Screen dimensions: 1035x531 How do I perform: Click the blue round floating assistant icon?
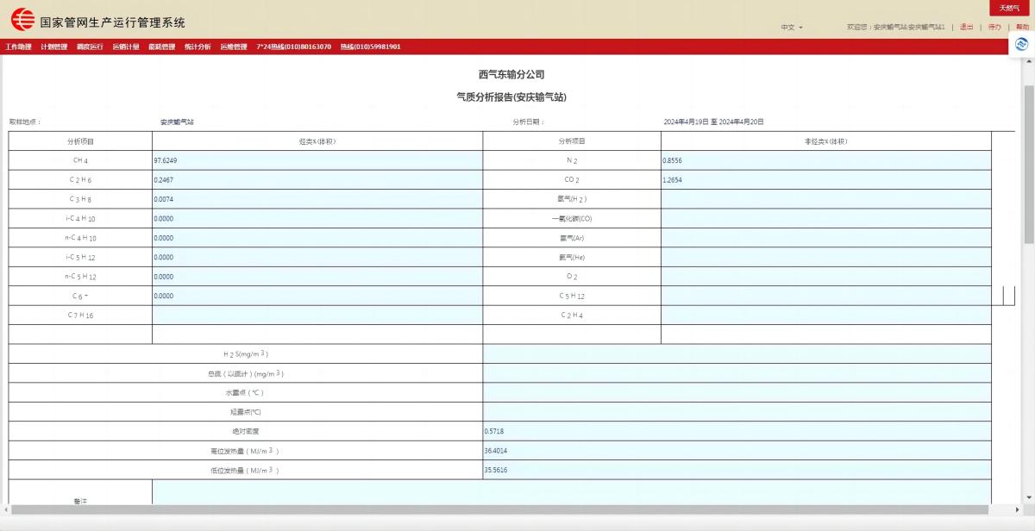[x=1022, y=45]
